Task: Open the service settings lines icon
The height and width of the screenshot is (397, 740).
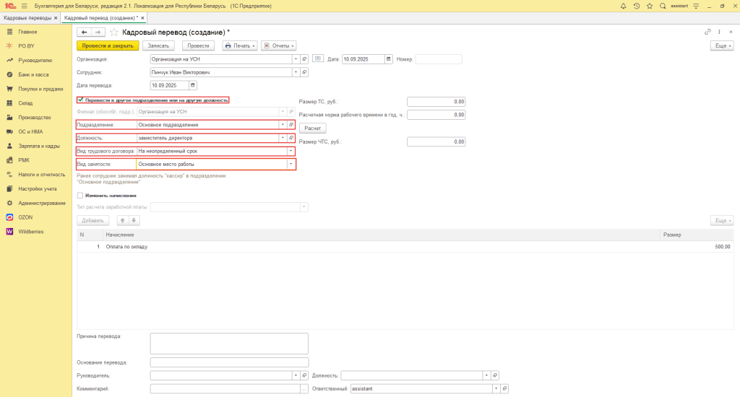Action: [x=696, y=6]
